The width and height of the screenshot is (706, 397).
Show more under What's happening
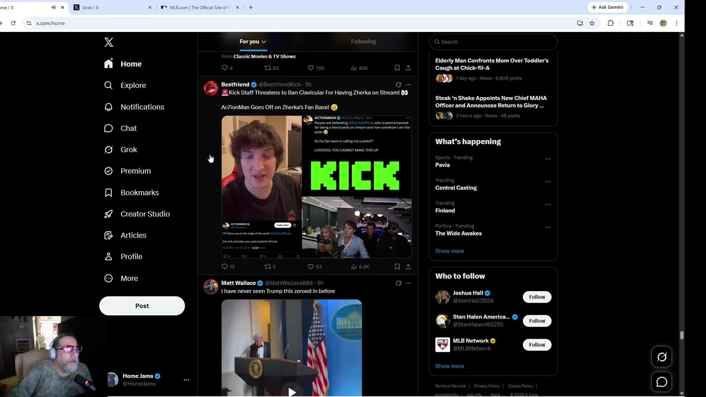pos(450,251)
